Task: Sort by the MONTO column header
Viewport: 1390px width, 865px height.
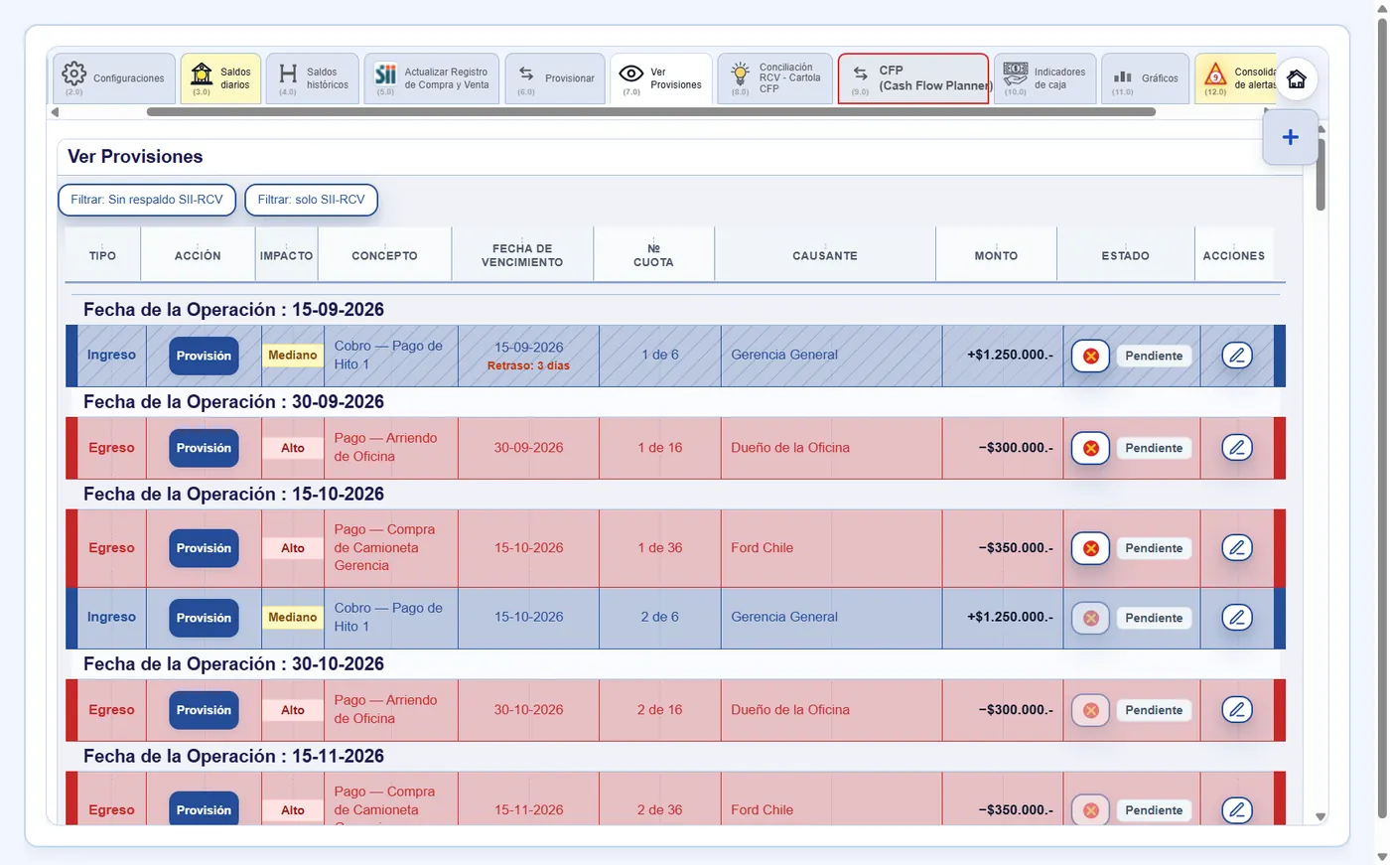Action: point(996,255)
